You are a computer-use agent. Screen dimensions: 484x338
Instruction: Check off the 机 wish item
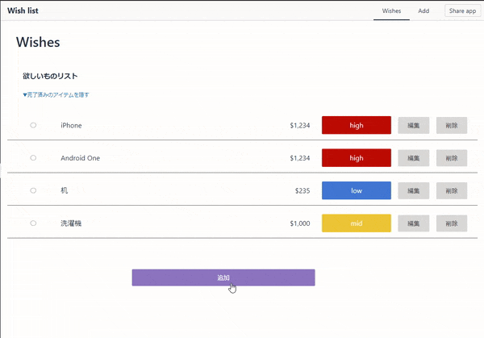point(33,190)
